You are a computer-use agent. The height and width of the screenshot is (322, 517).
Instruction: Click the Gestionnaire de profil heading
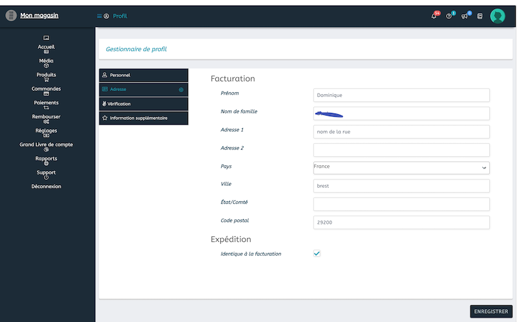click(136, 49)
